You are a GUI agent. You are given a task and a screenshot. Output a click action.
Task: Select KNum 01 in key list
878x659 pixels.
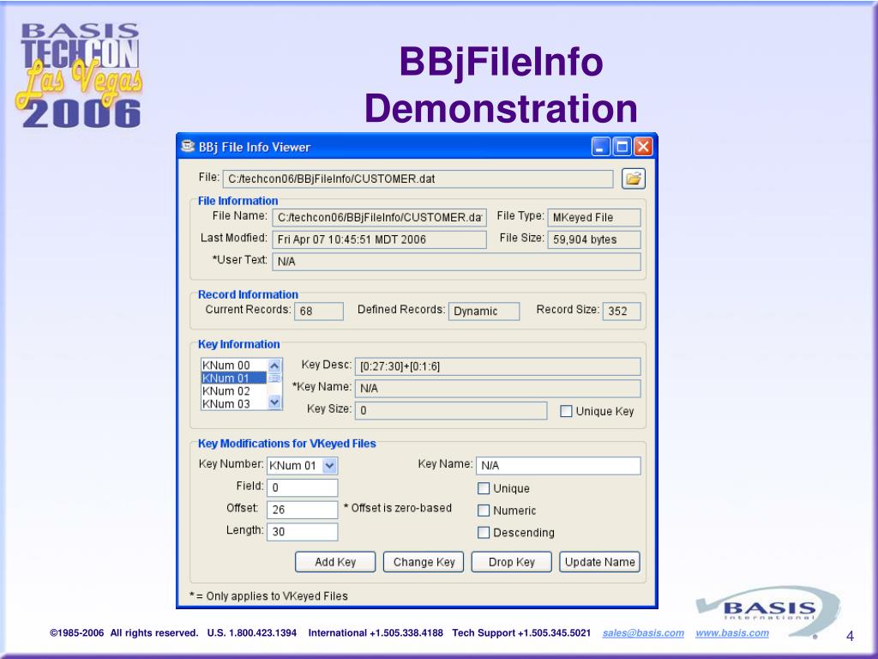click(233, 378)
